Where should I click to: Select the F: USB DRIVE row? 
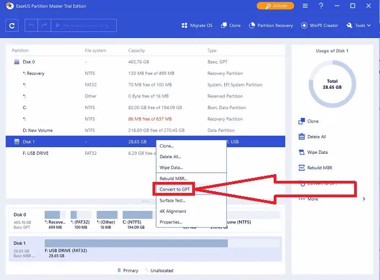click(145, 153)
